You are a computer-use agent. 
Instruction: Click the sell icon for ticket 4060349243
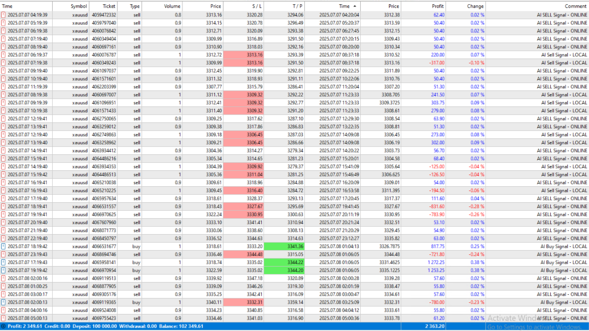pos(3,63)
